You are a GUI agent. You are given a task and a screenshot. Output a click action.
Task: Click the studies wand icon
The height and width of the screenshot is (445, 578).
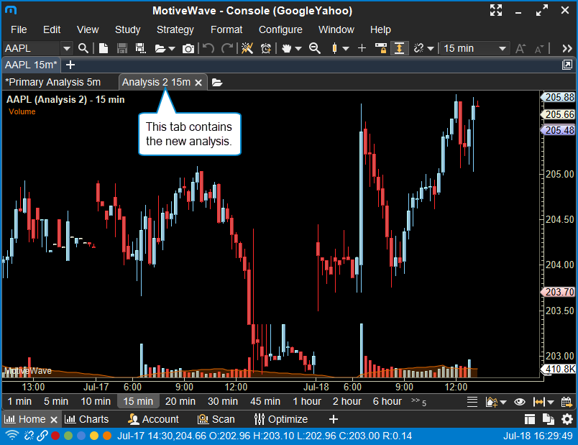coord(247,48)
